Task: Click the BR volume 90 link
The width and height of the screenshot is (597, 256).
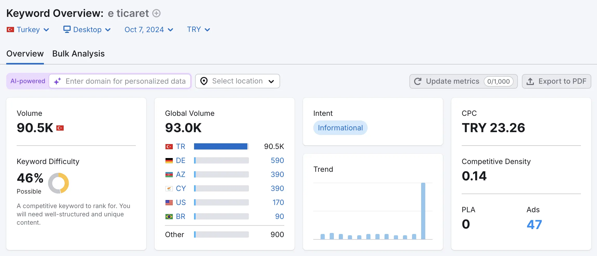Action: click(280, 217)
